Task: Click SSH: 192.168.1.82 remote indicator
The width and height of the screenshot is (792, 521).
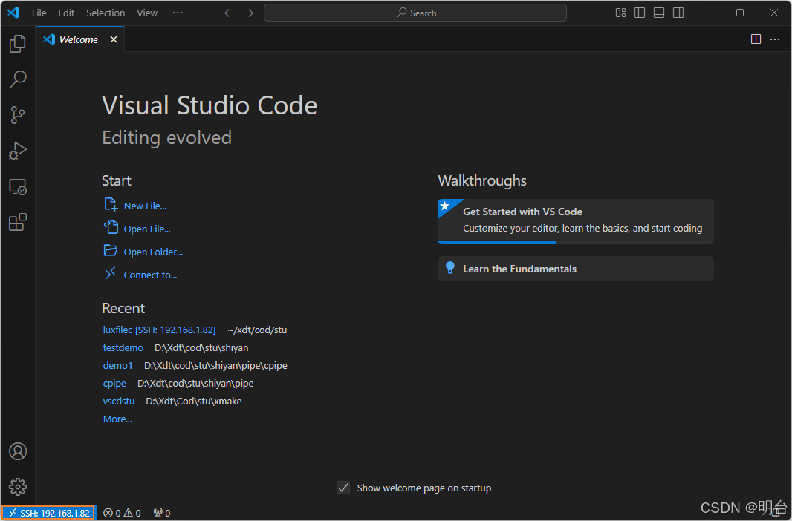Action: pos(48,513)
